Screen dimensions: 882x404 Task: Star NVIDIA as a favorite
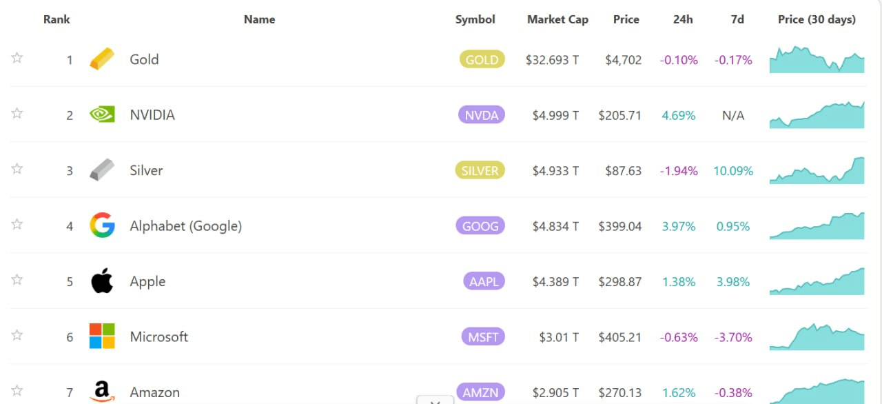(x=17, y=113)
